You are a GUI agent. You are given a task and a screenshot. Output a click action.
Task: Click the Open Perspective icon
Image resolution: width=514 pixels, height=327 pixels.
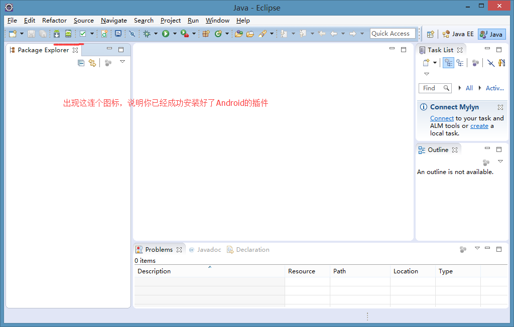point(430,34)
